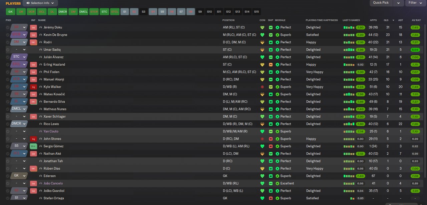The height and width of the screenshot is (205, 427).
Task: Sort by the GLS column header
Action: point(386,20)
